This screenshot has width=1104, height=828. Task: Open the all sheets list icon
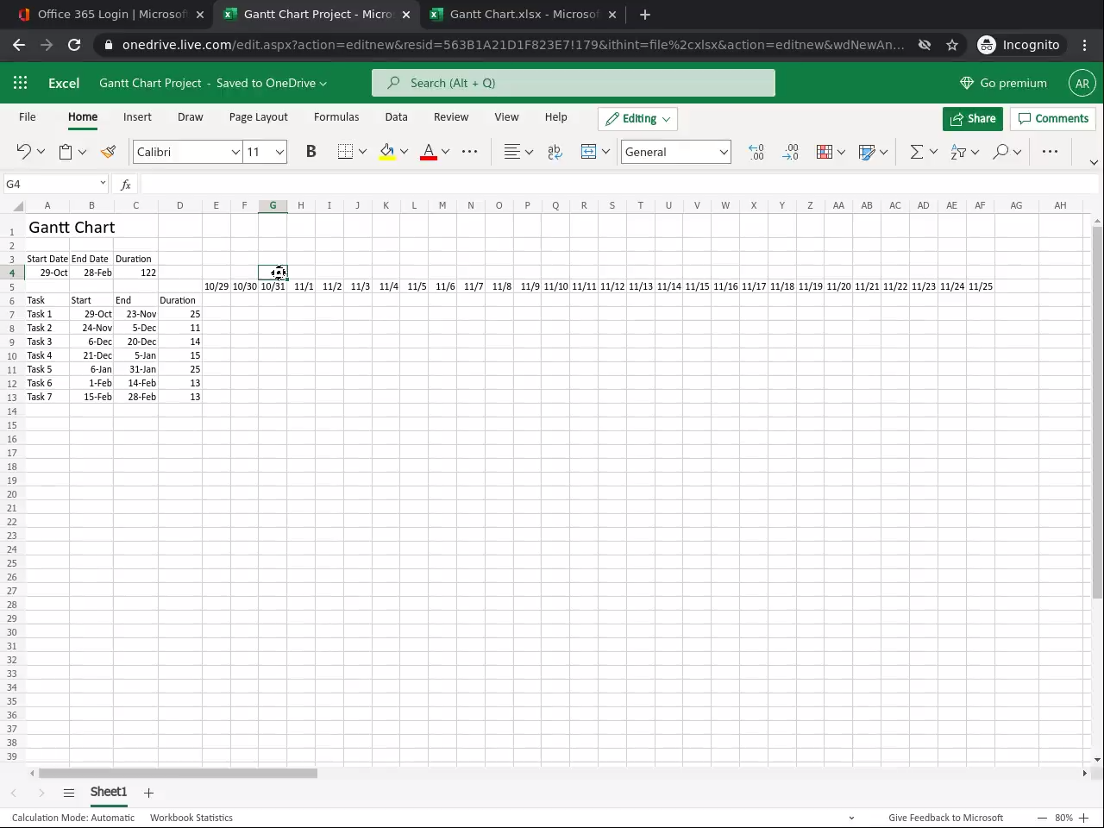click(69, 793)
